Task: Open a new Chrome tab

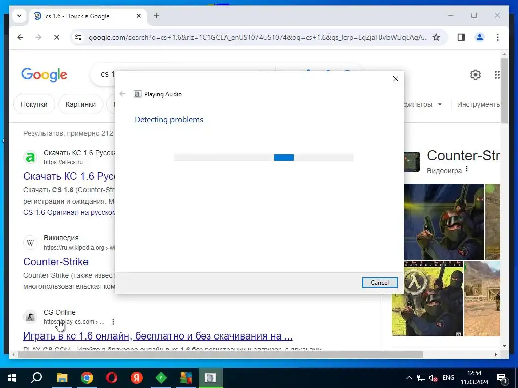Action: tap(157, 16)
